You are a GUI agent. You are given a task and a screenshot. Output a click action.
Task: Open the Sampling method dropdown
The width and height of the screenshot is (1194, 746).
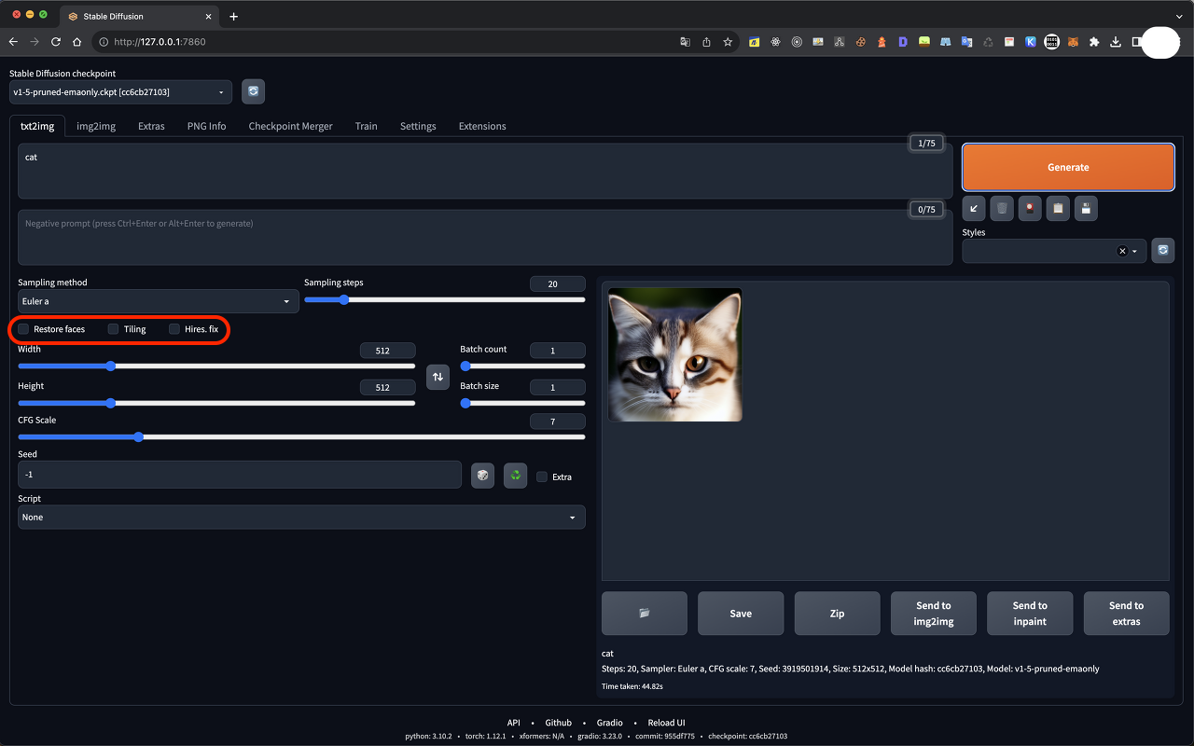pos(159,301)
